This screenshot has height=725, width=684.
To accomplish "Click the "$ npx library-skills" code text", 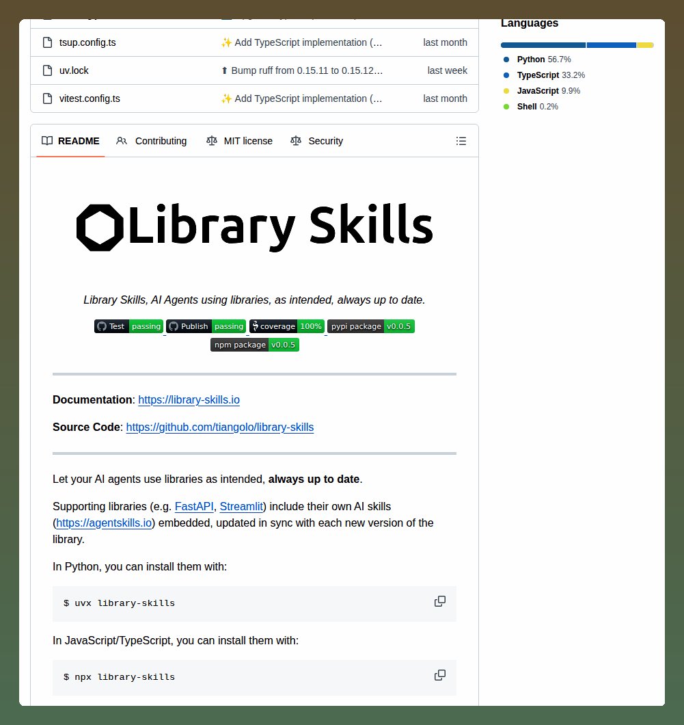I will (119, 677).
